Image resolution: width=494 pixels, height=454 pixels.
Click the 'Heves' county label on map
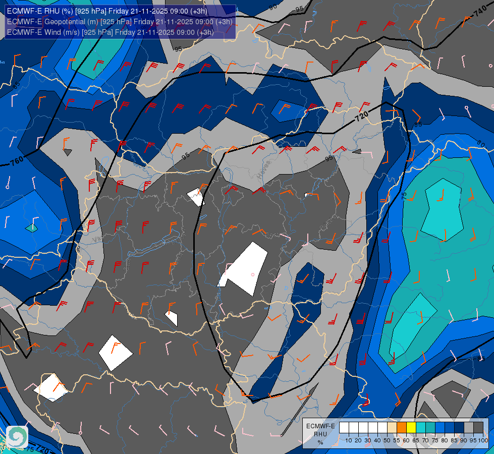coord(264,170)
